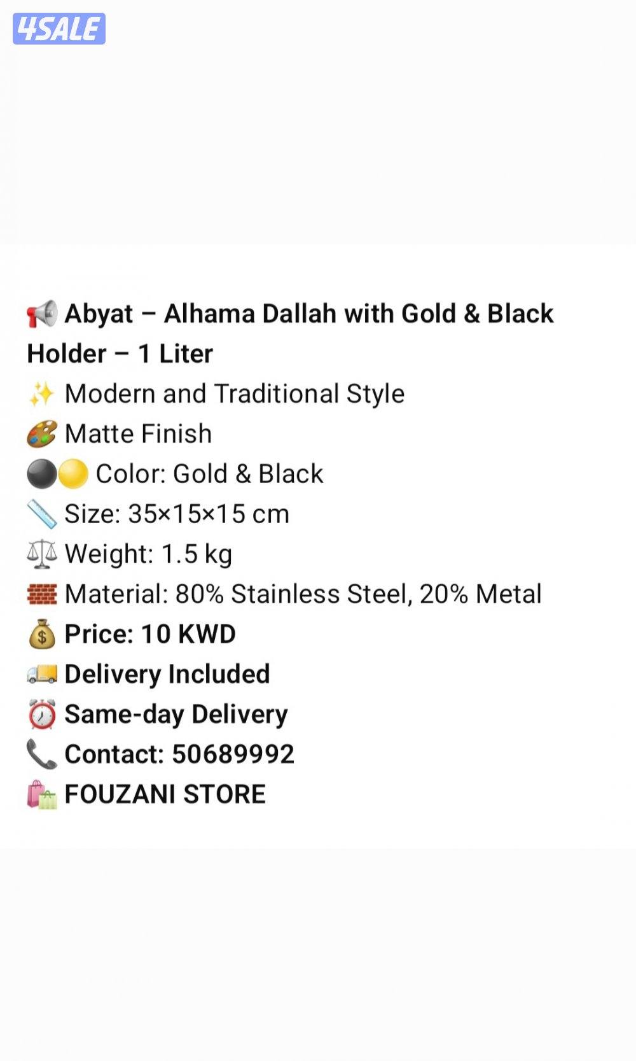636x1061 pixels.
Task: Click the megaphone emoji icon
Action: pyautogui.click(x=42, y=314)
